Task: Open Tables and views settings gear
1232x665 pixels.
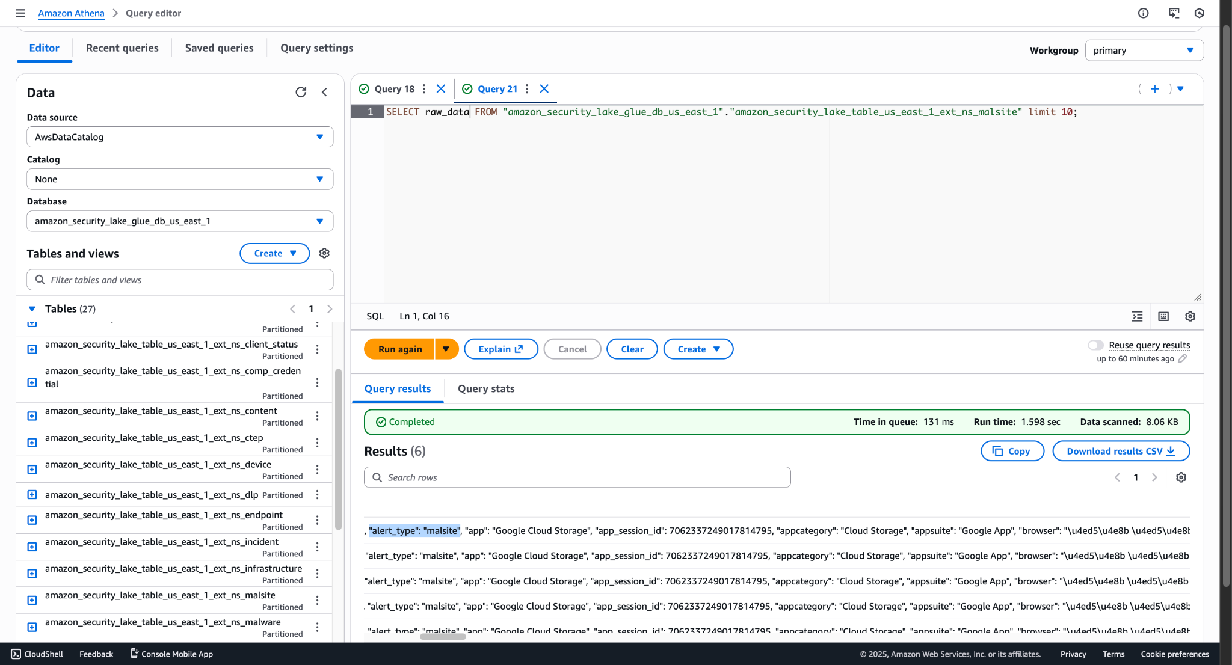Action: coord(324,253)
